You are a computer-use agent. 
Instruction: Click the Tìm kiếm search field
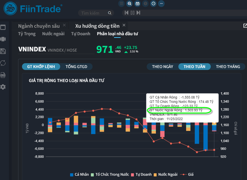[93, 13]
